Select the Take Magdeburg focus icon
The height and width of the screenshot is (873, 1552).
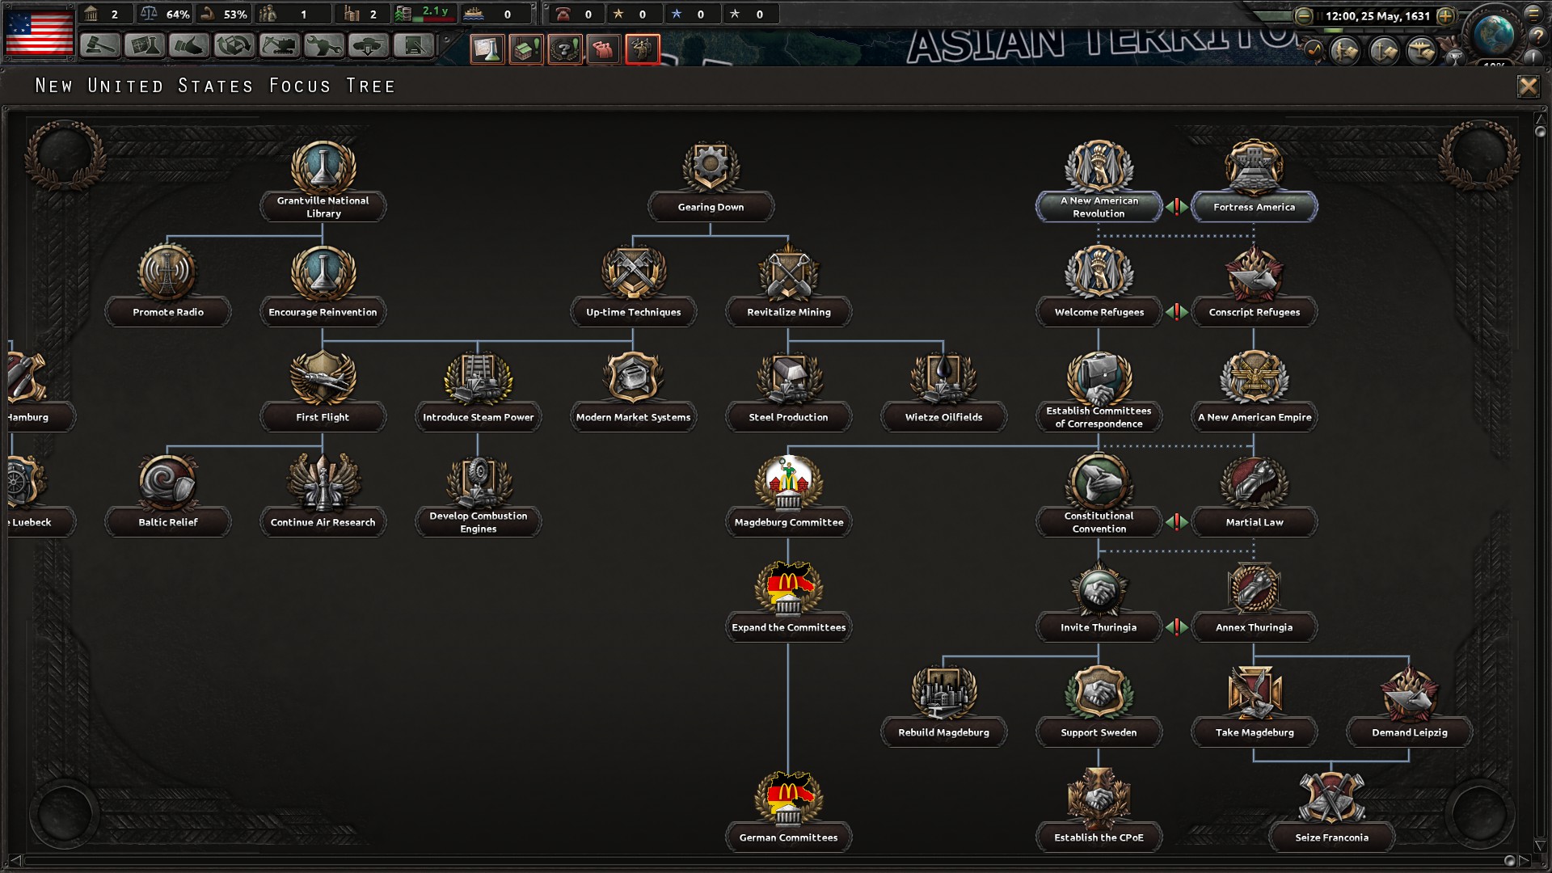[1255, 693]
